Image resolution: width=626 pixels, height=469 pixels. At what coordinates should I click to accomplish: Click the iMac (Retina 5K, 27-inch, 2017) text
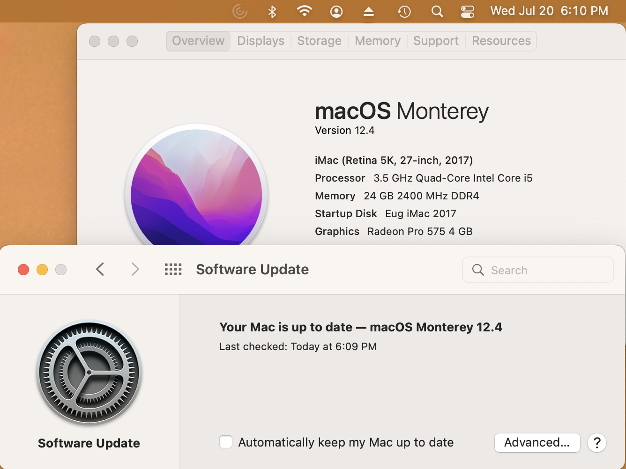click(x=394, y=161)
